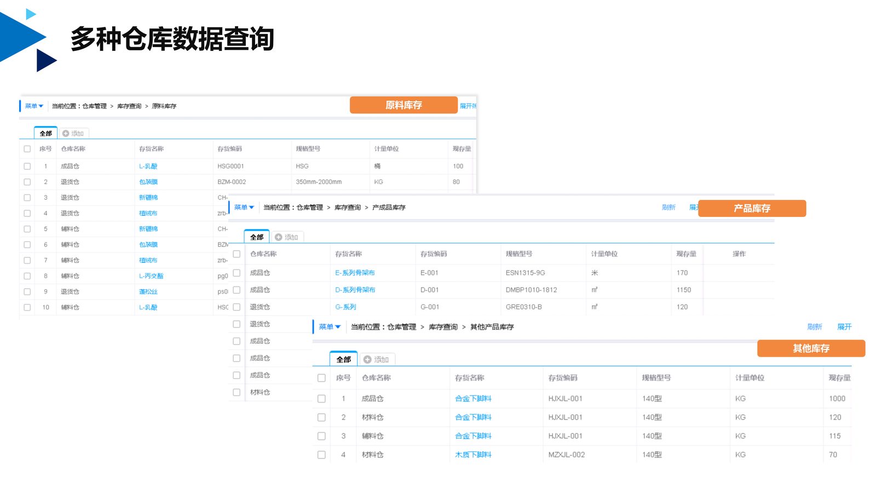
Task: Click the BZM-0002 code cell
Action: click(232, 182)
